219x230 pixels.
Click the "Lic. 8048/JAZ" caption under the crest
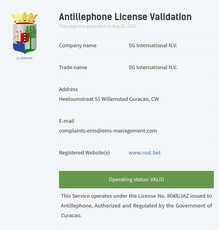tap(24, 58)
